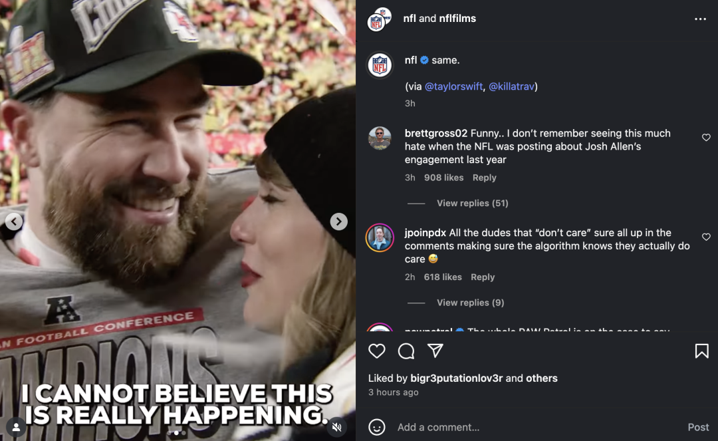The width and height of the screenshot is (718, 441).
Task: Share the post with the paper plane icon
Action: (435, 351)
